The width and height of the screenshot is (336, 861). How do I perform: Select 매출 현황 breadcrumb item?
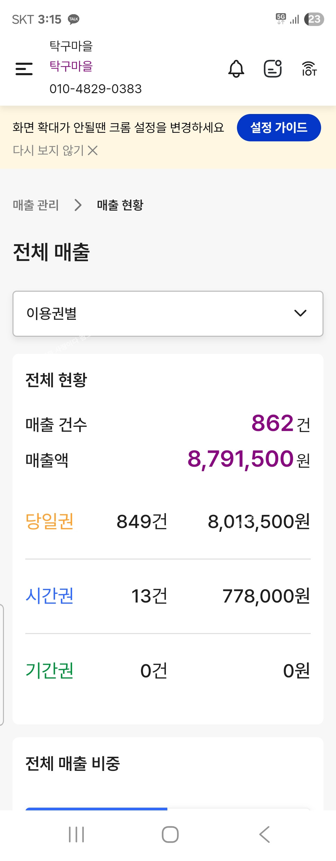pos(120,205)
